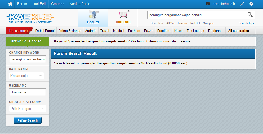Image resolution: width=263 pixels, height=134 pixels.
Task: Click the Refine Search button
Action: [x=28, y=120]
